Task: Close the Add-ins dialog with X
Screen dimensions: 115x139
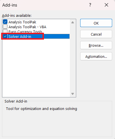Action: [106, 5]
